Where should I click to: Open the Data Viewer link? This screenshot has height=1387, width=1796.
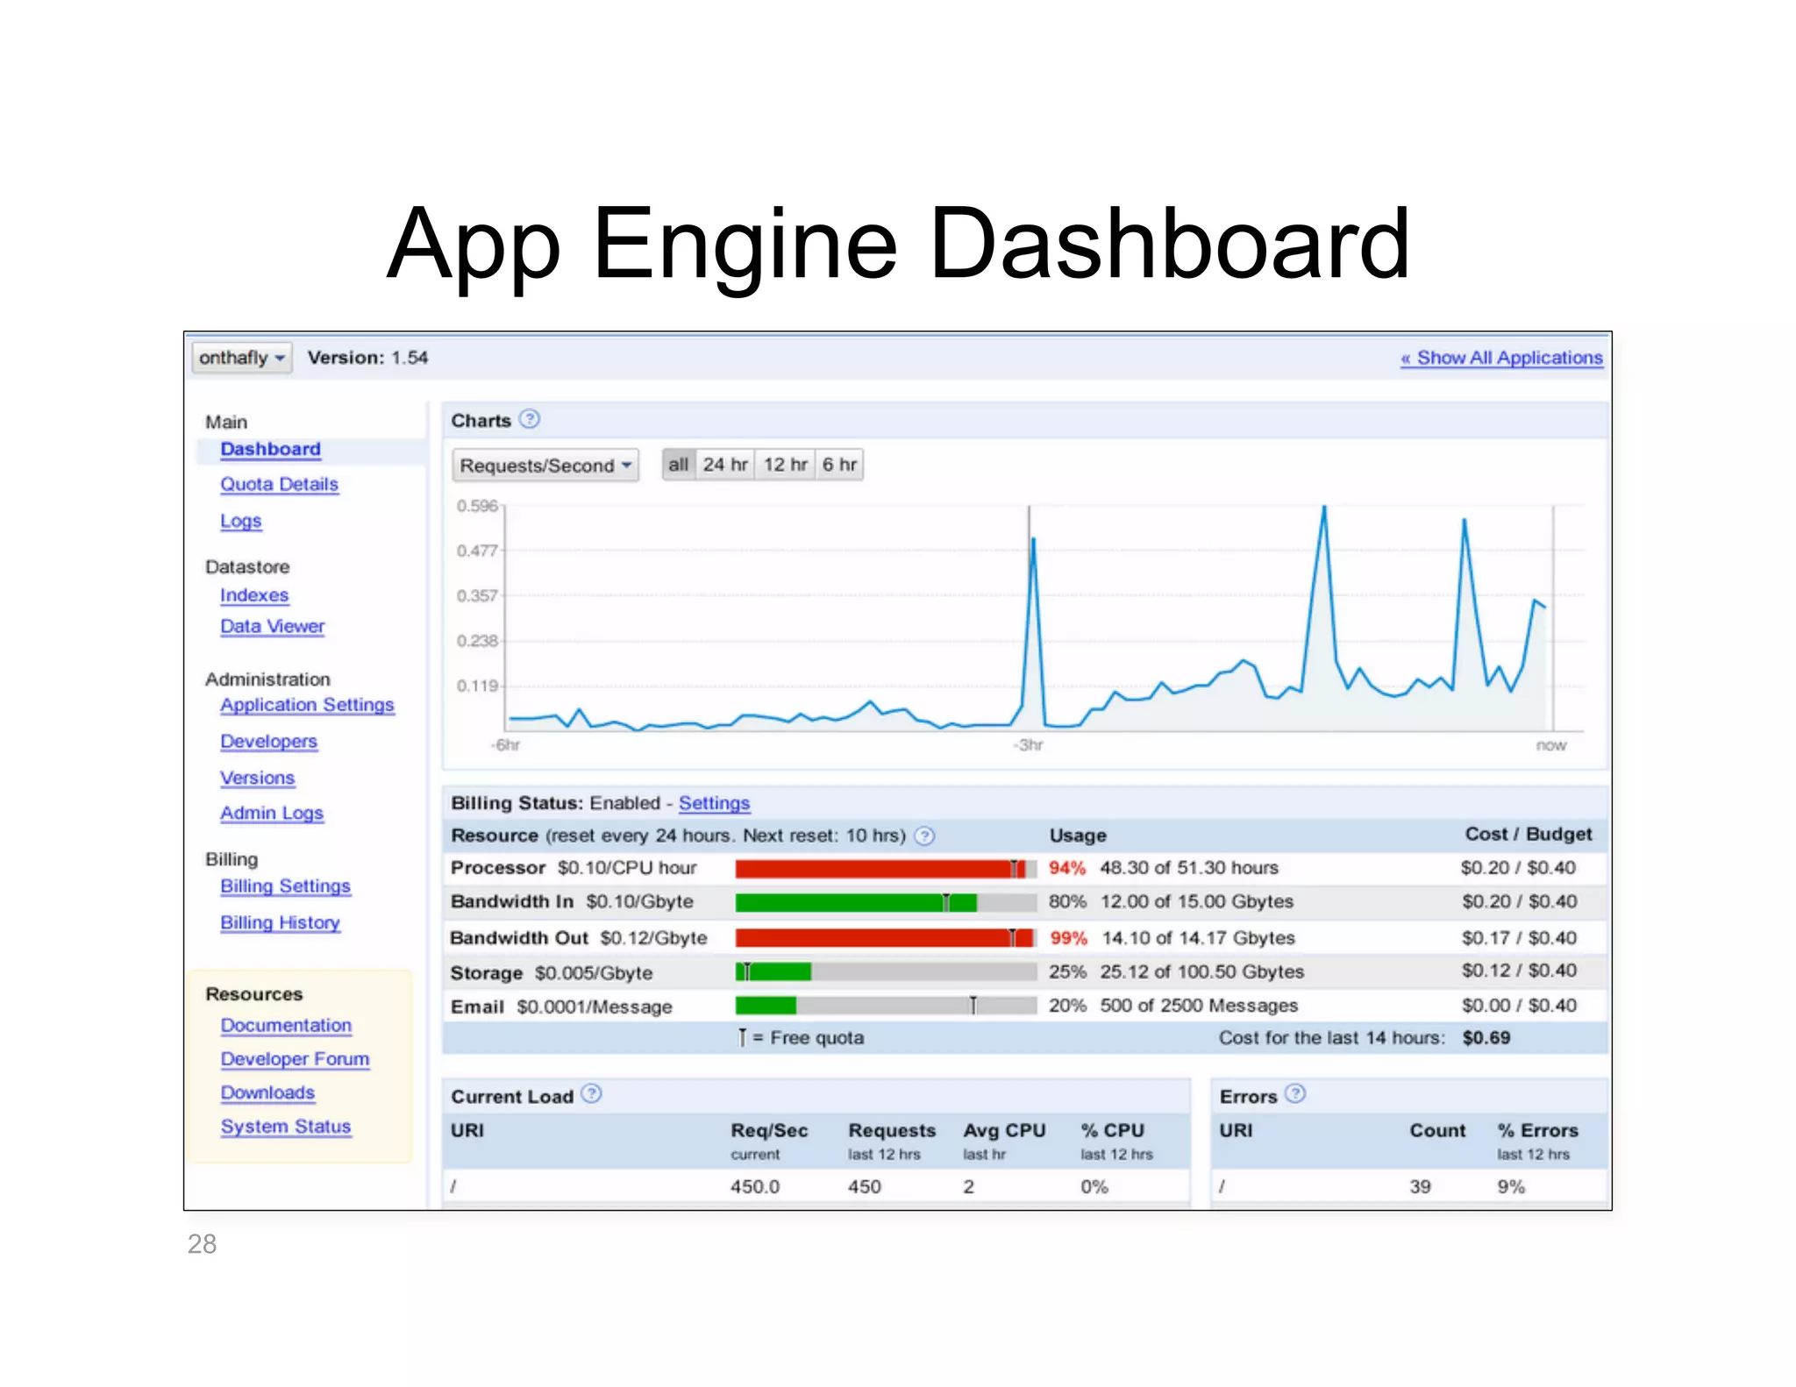(x=272, y=626)
